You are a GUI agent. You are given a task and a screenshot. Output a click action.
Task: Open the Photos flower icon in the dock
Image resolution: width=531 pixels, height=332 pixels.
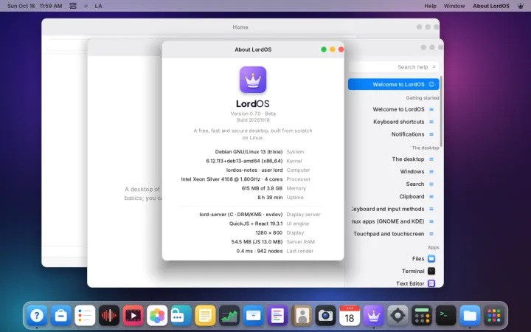coord(157,316)
